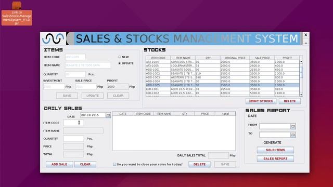Select the HDD-1003 stock row

pyautogui.click(x=223, y=77)
